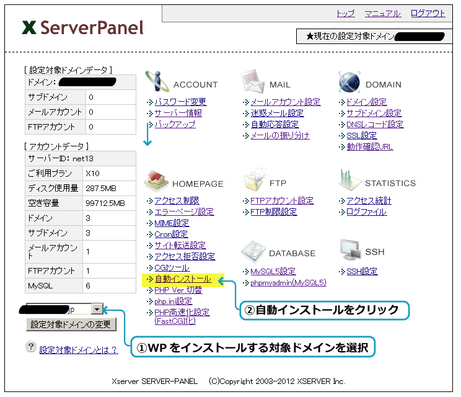Click the DOMAIN globe icon
This screenshot has height=397, width=461.
pyautogui.click(x=349, y=82)
